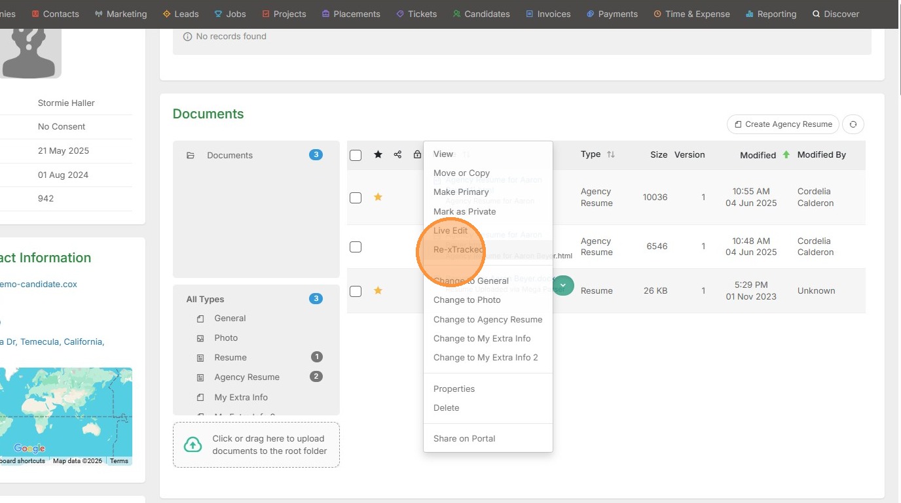Click the upload cloud icon
The image size is (901, 503).
pos(193,445)
